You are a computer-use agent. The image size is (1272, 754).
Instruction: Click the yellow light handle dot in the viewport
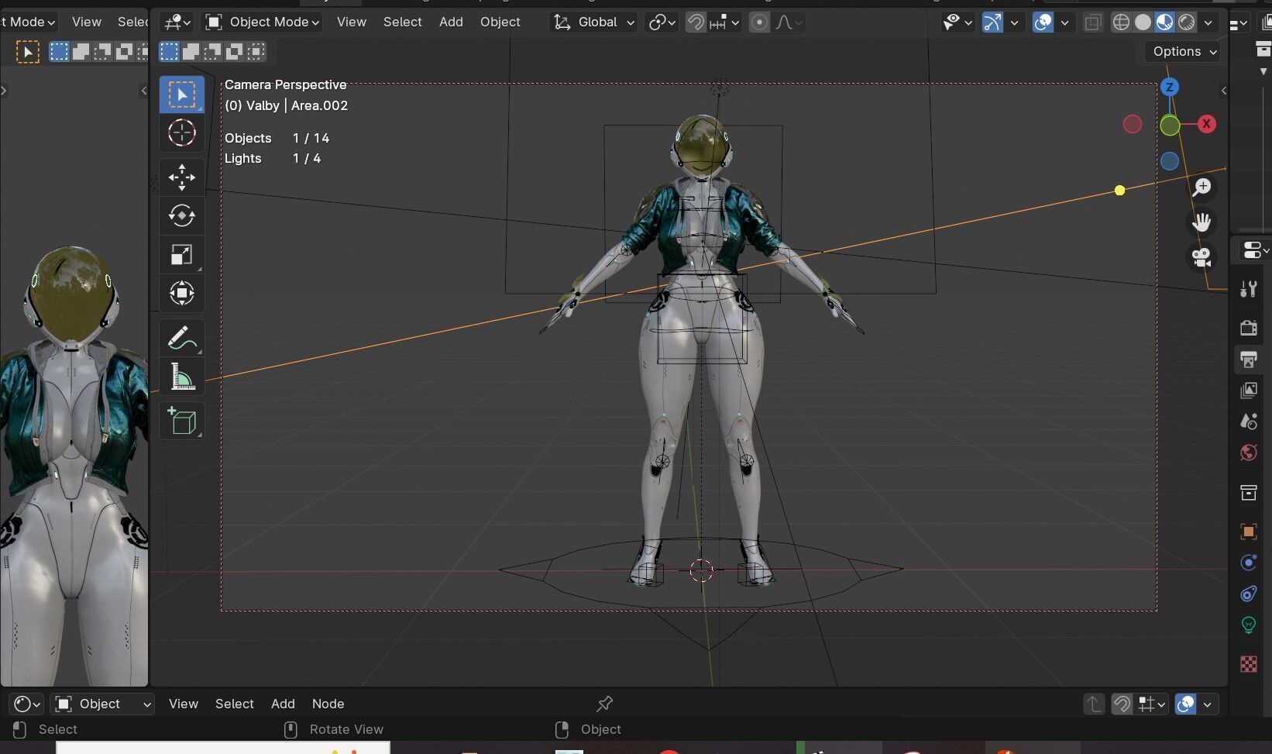click(x=1119, y=191)
